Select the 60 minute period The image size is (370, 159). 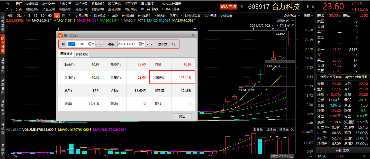(50, 16)
